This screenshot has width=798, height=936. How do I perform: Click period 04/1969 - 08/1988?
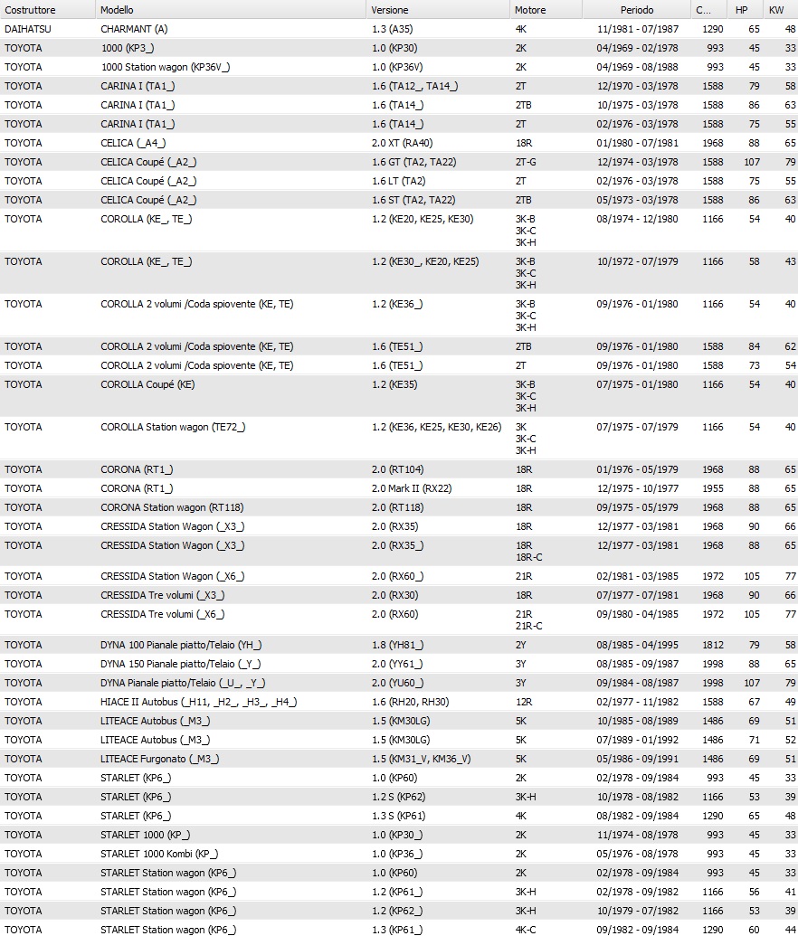tap(637, 67)
